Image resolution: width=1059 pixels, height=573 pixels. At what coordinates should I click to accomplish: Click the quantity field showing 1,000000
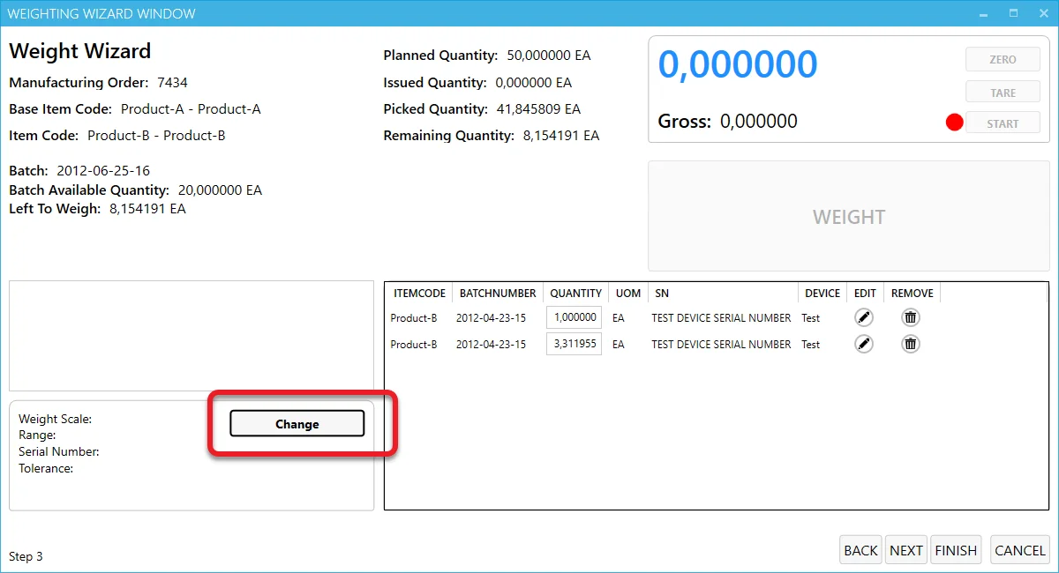(575, 318)
